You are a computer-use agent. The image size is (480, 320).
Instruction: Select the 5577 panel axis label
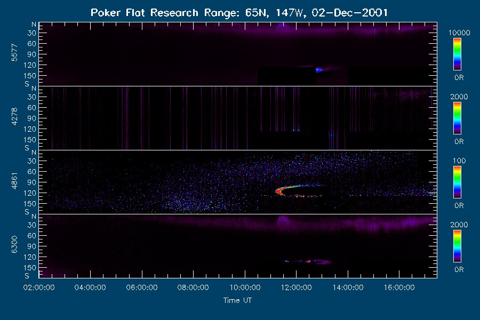[14, 53]
